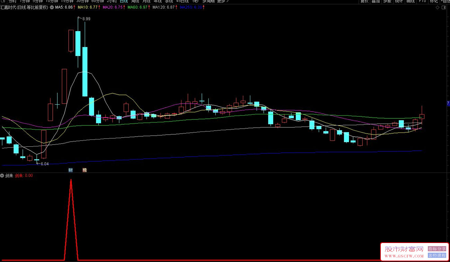Switch to the 30分钟 period tab

(x=82, y=1)
